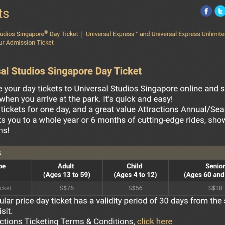Select the Adult (Ages 13 to 59) column header
This screenshot has width=225, height=225.
[66, 171]
